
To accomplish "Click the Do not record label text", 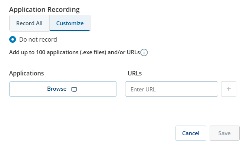I will pyautogui.click(x=38, y=39).
